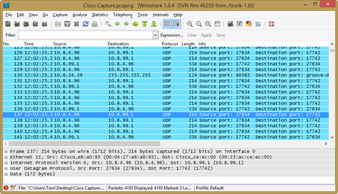338x194 pixels.
Task: Edit capture file comments icon in status bar
Action: 13,188
